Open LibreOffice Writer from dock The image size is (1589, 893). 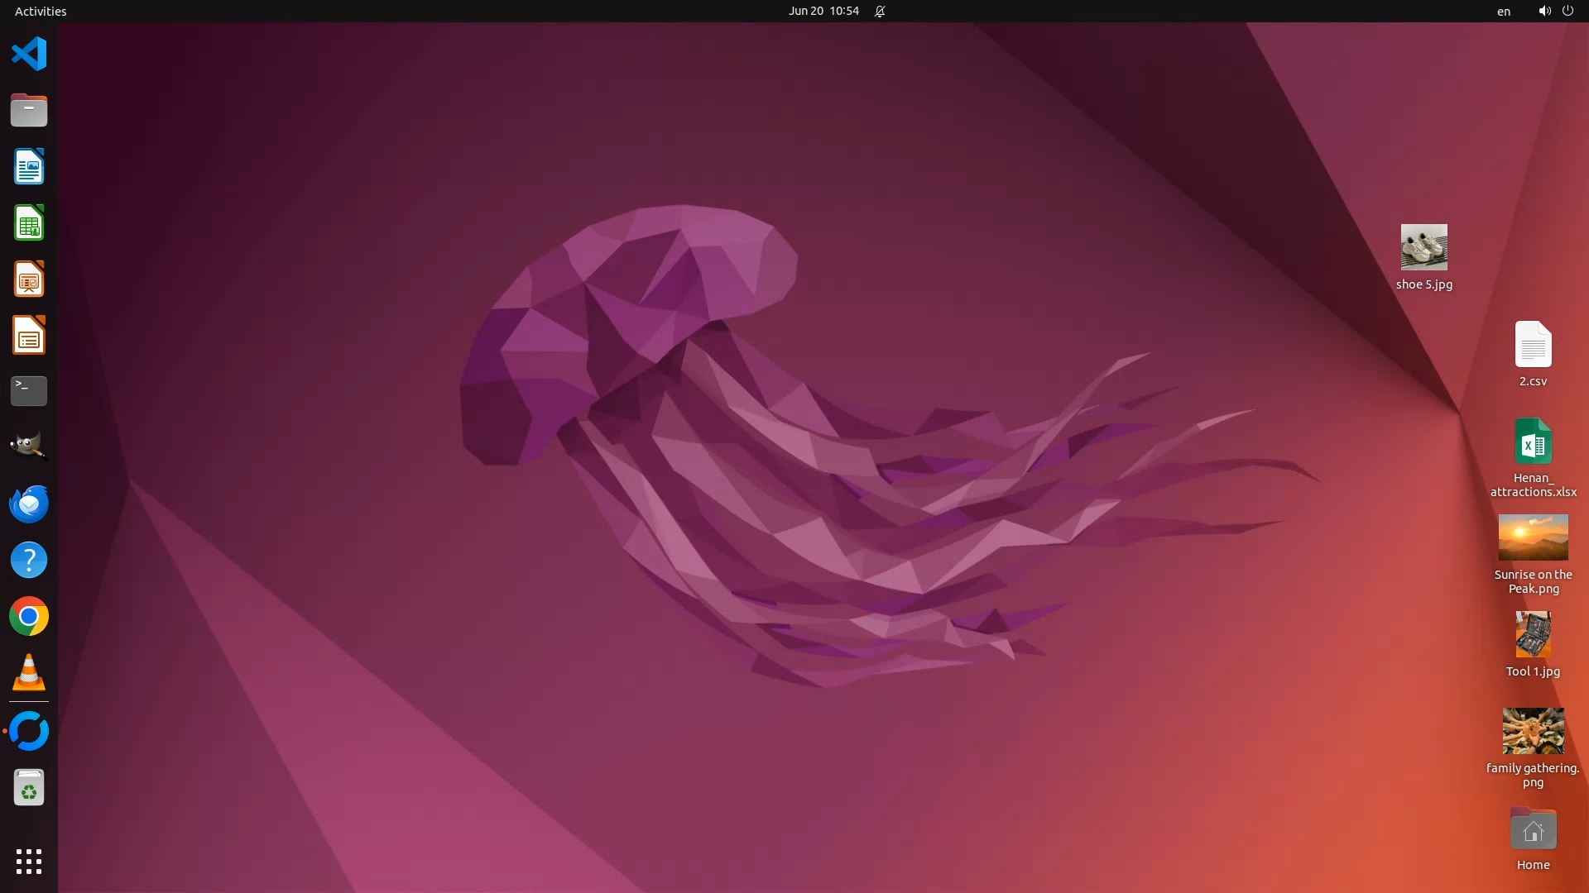29,166
